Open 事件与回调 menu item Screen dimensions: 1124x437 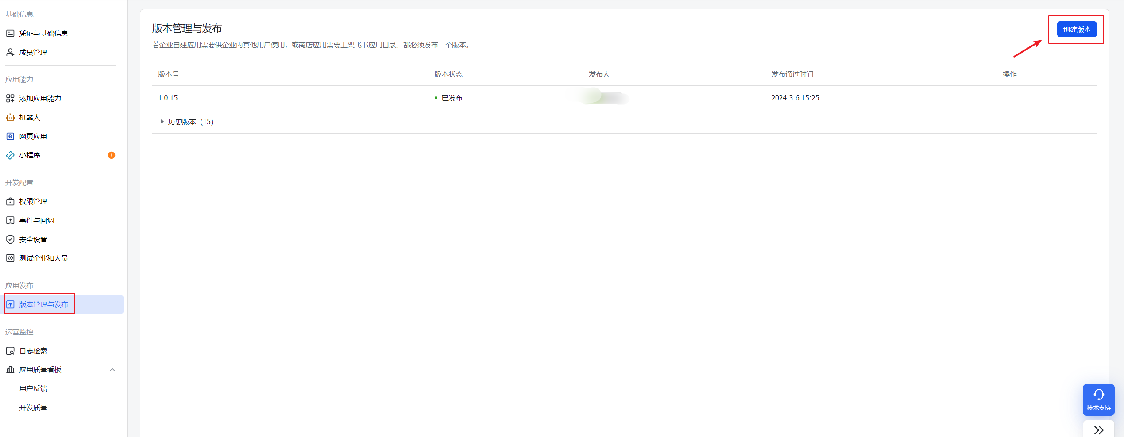(x=37, y=220)
